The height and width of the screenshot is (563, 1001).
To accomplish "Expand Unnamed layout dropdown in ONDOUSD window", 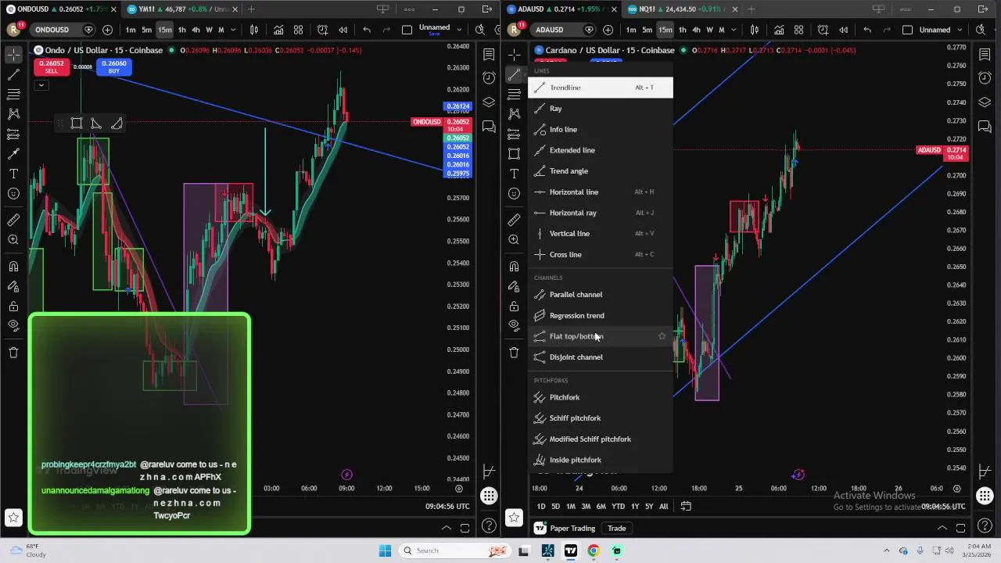I will 459,30.
